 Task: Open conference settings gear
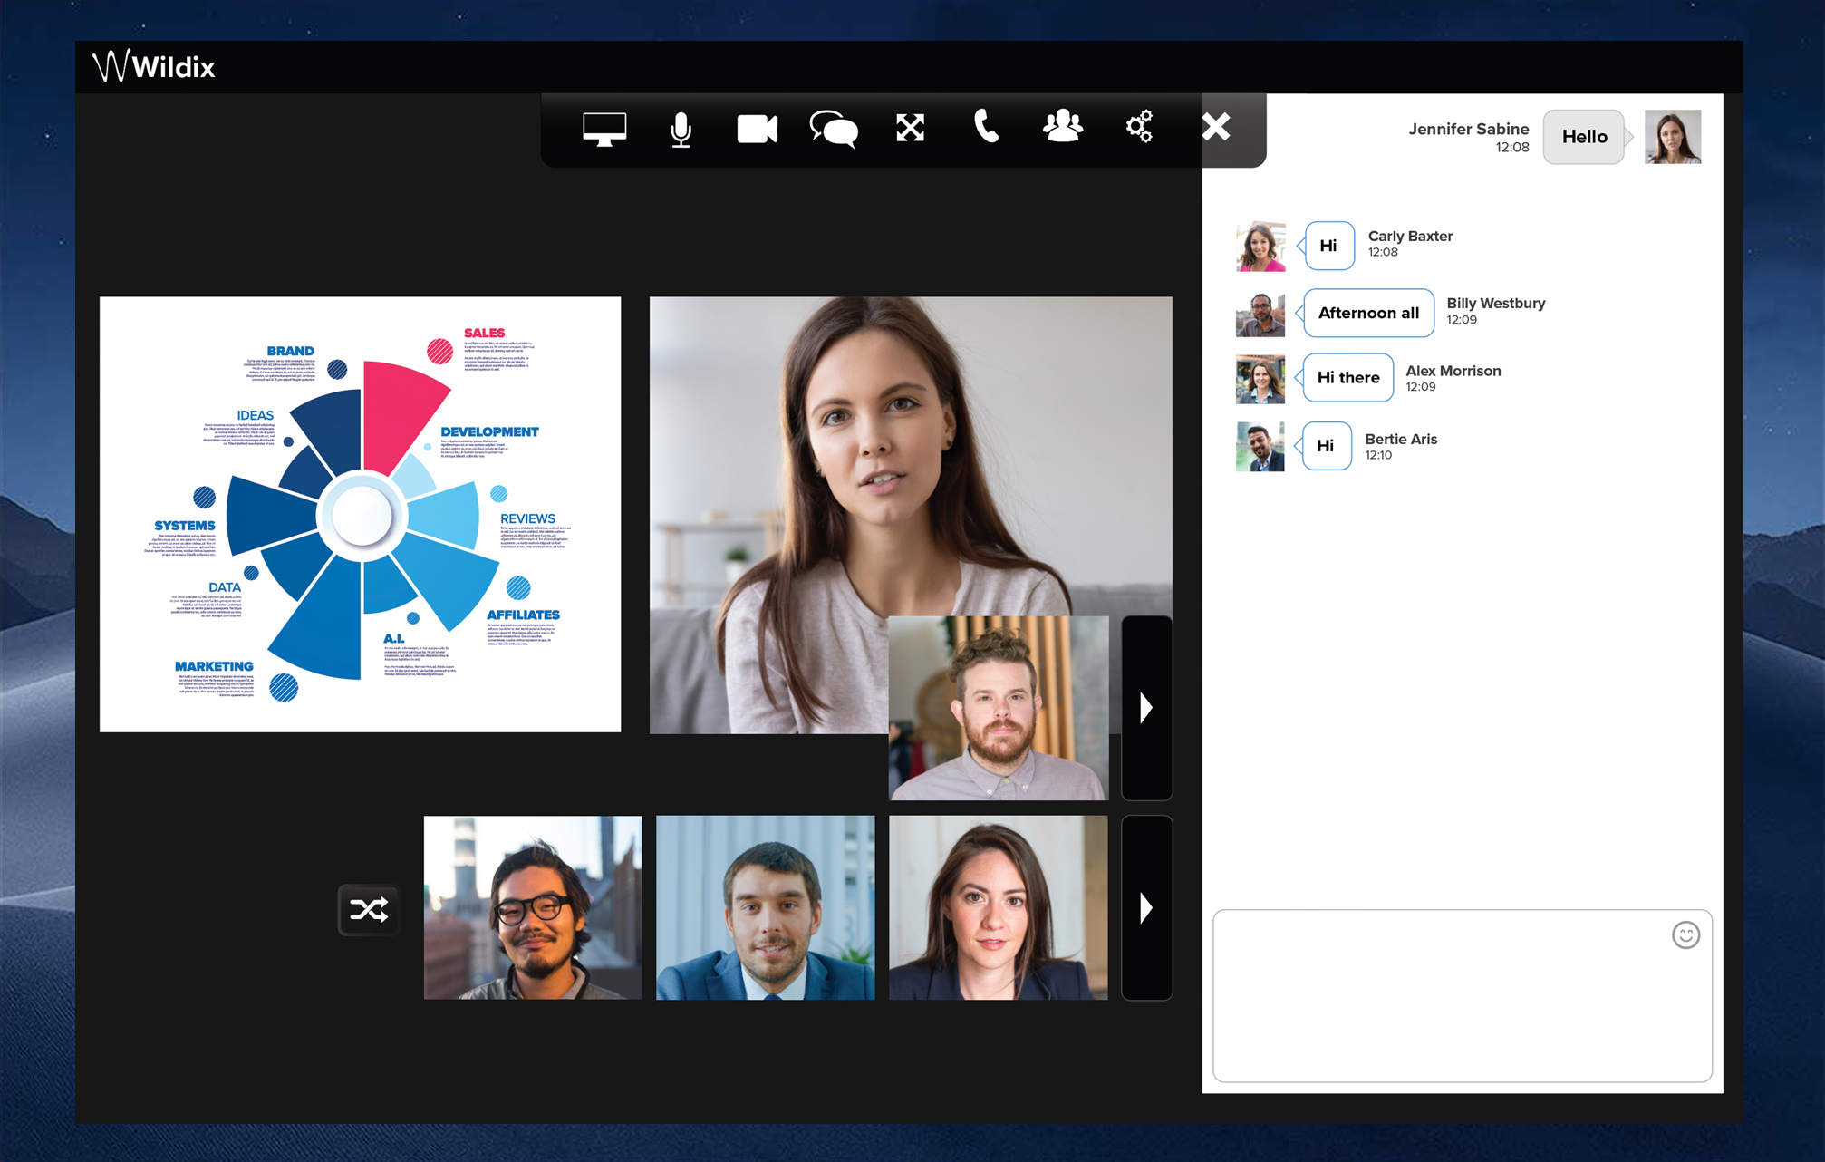pos(1139,130)
